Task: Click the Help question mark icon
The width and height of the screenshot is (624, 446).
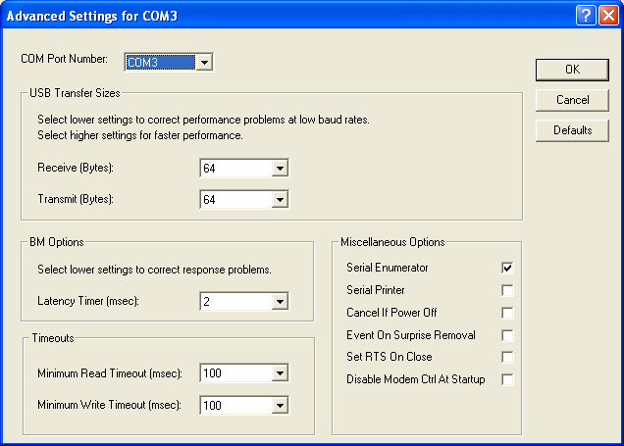Action: (x=587, y=17)
